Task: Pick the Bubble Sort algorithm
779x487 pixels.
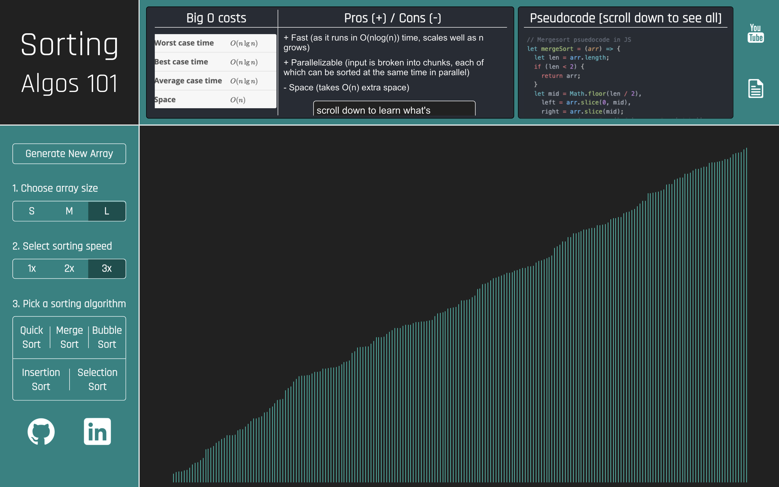Action: pyautogui.click(x=107, y=337)
